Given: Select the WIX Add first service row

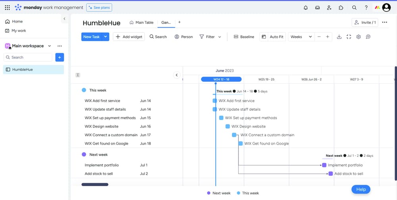Looking at the screenshot, I should click(127, 101).
